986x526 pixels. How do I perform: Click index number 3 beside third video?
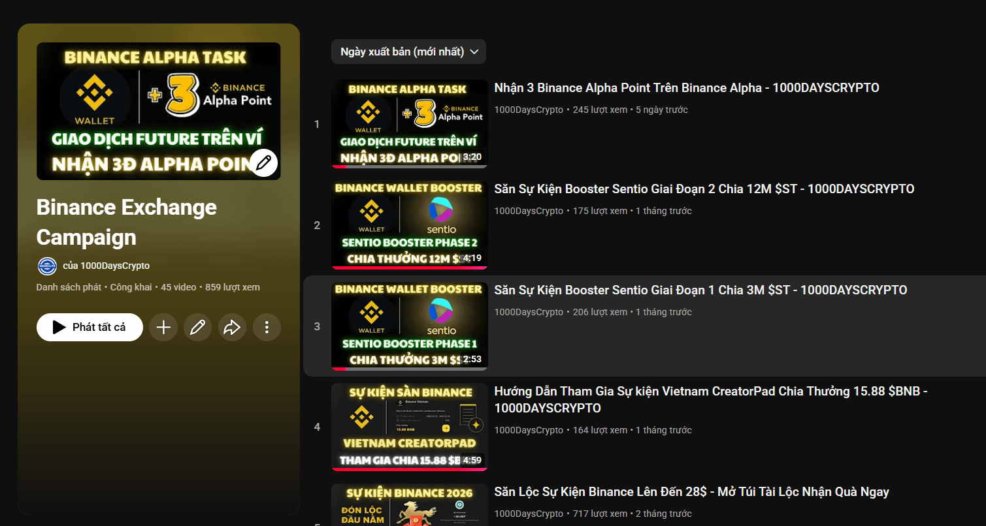(x=317, y=326)
